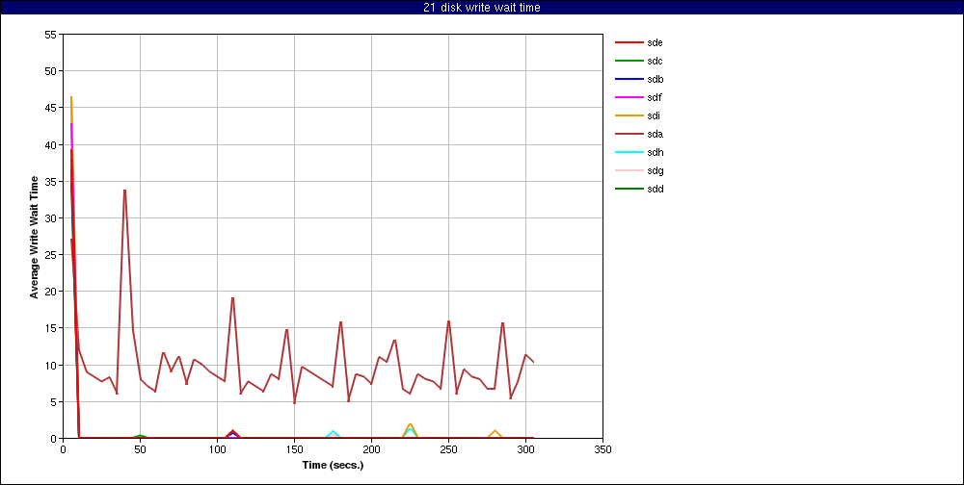Select the sdd legend label
964x485 pixels.
pos(655,189)
